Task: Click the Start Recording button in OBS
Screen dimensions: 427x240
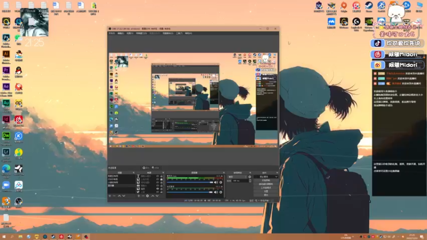Action: point(266,180)
